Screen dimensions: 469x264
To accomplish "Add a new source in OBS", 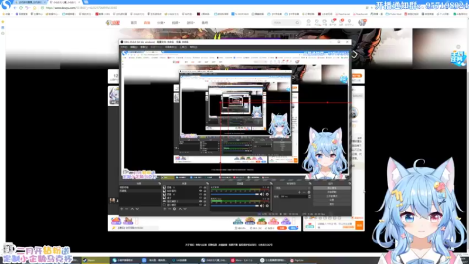I will (x=165, y=209).
